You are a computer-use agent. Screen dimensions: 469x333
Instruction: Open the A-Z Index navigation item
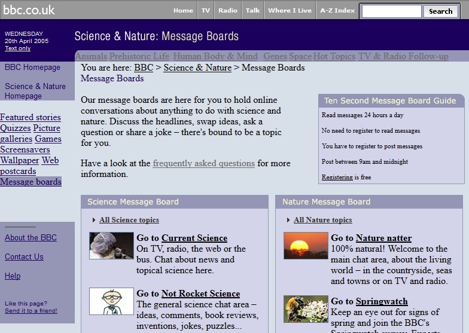(337, 11)
